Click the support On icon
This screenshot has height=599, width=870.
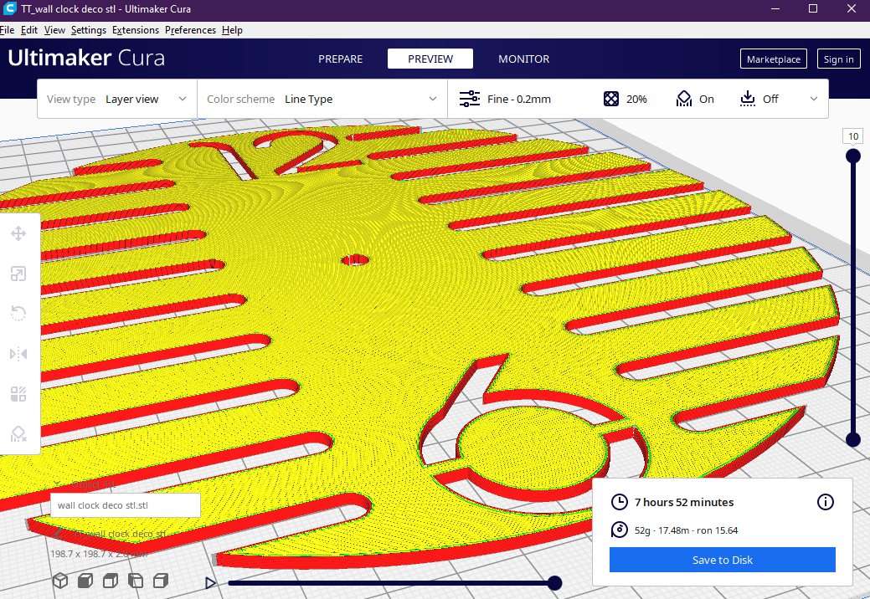(x=683, y=99)
